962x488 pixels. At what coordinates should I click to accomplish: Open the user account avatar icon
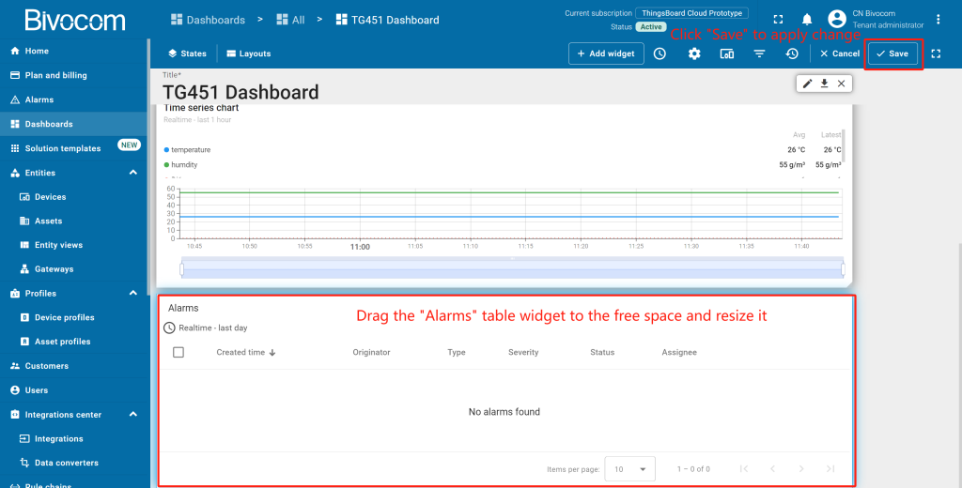[837, 20]
